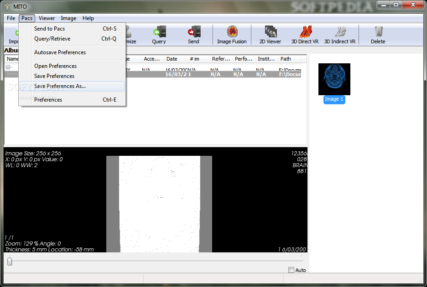
Task: Sort by the Name column header
Action: [12, 59]
